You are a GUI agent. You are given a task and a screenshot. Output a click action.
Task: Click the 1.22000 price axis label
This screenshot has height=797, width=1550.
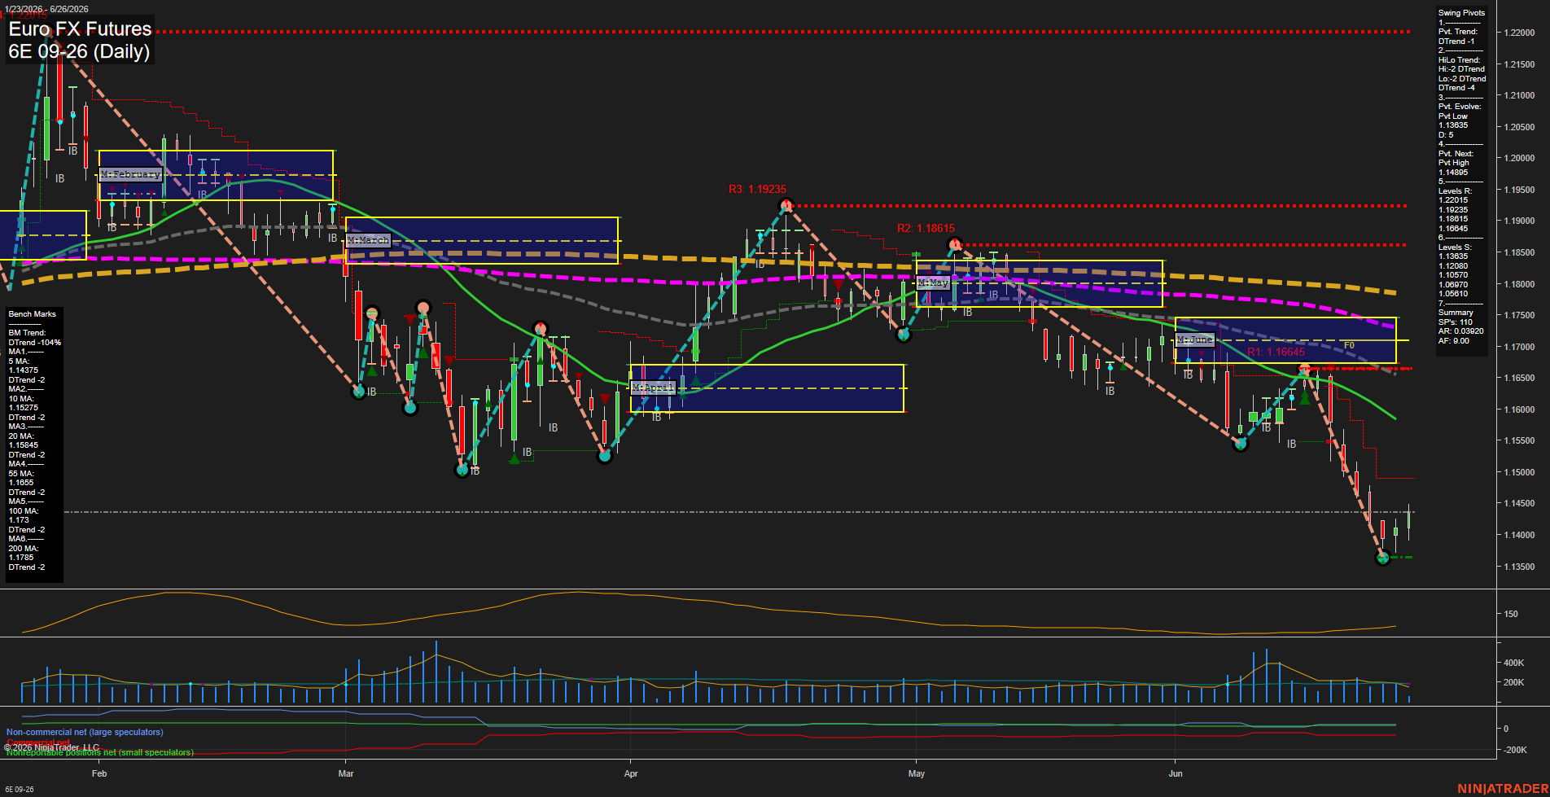coord(1519,33)
